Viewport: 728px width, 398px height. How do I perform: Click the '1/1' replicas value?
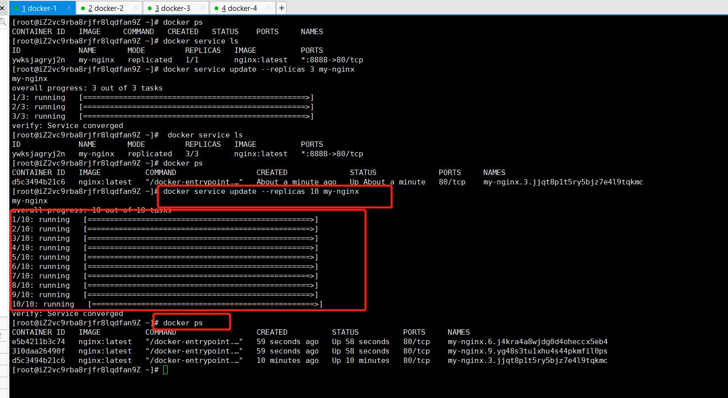[192, 60]
